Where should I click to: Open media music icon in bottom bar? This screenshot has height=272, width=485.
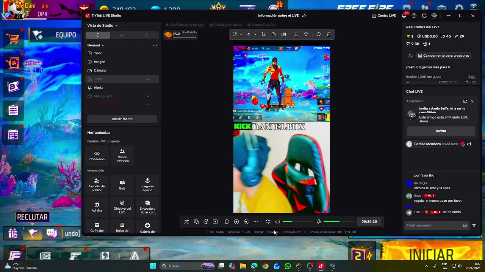tap(196, 222)
